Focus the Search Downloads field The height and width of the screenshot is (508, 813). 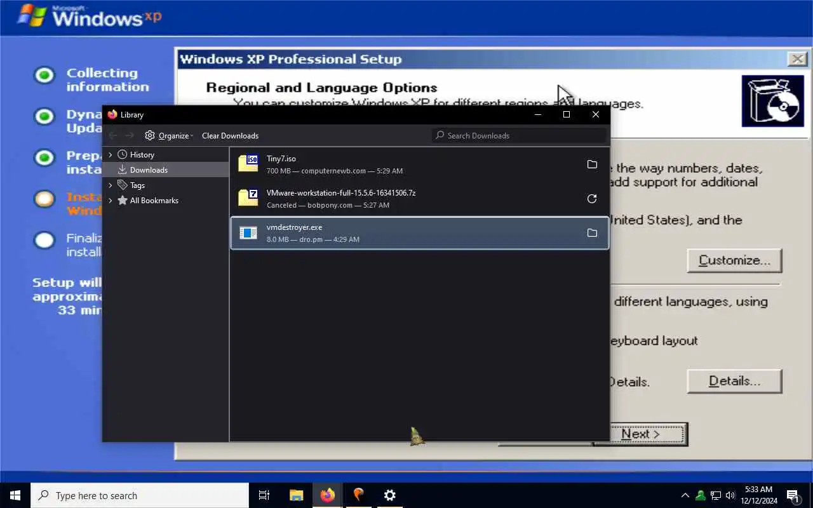(x=519, y=135)
